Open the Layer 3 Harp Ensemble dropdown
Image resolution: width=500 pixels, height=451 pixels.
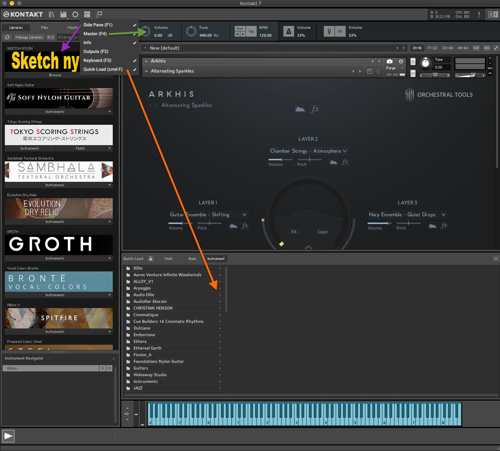coord(408,215)
